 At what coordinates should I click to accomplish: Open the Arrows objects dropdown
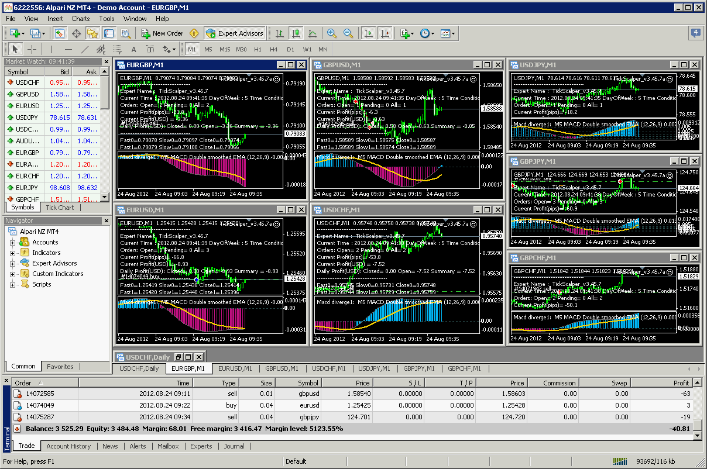[169, 49]
